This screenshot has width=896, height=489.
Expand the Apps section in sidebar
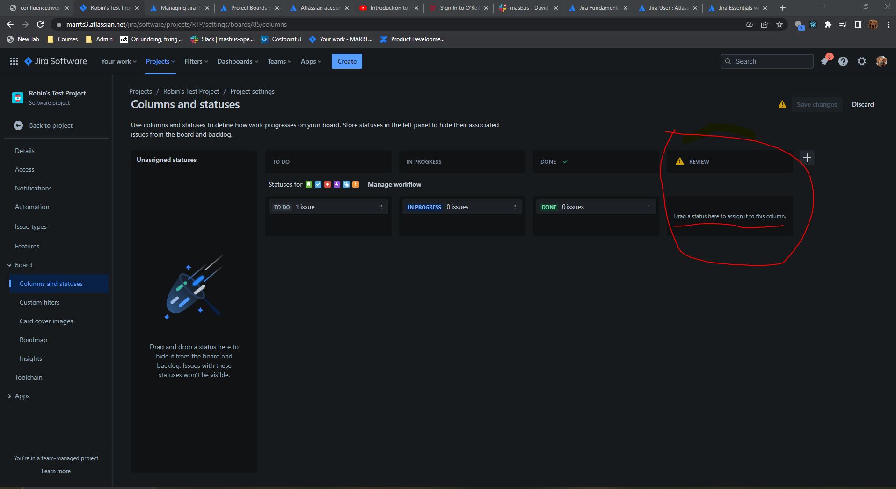click(9, 396)
